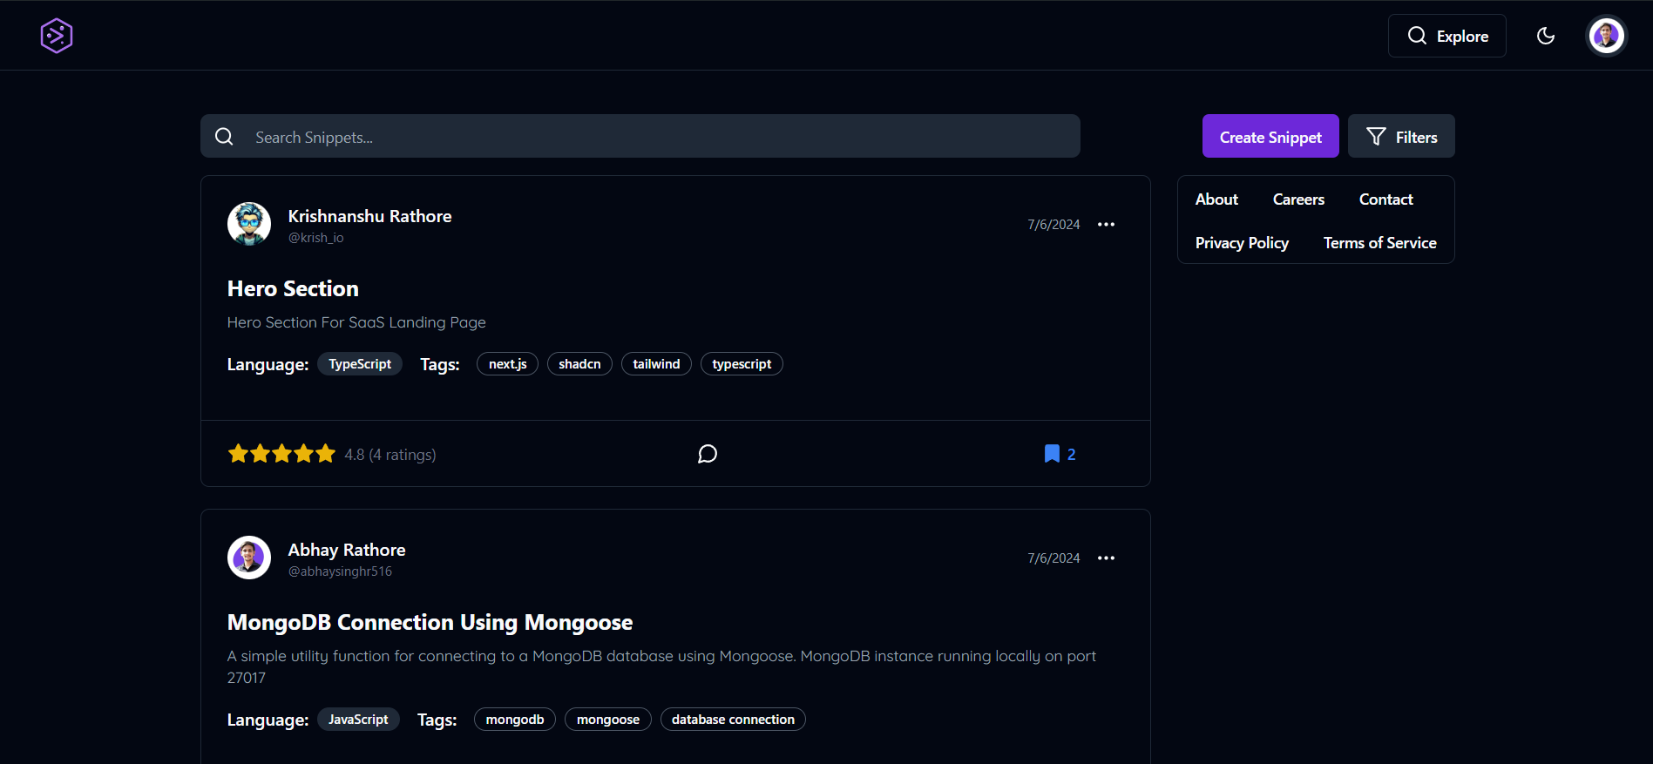This screenshot has height=764, width=1653.
Task: Click the Create Snippet button
Action: click(1270, 136)
